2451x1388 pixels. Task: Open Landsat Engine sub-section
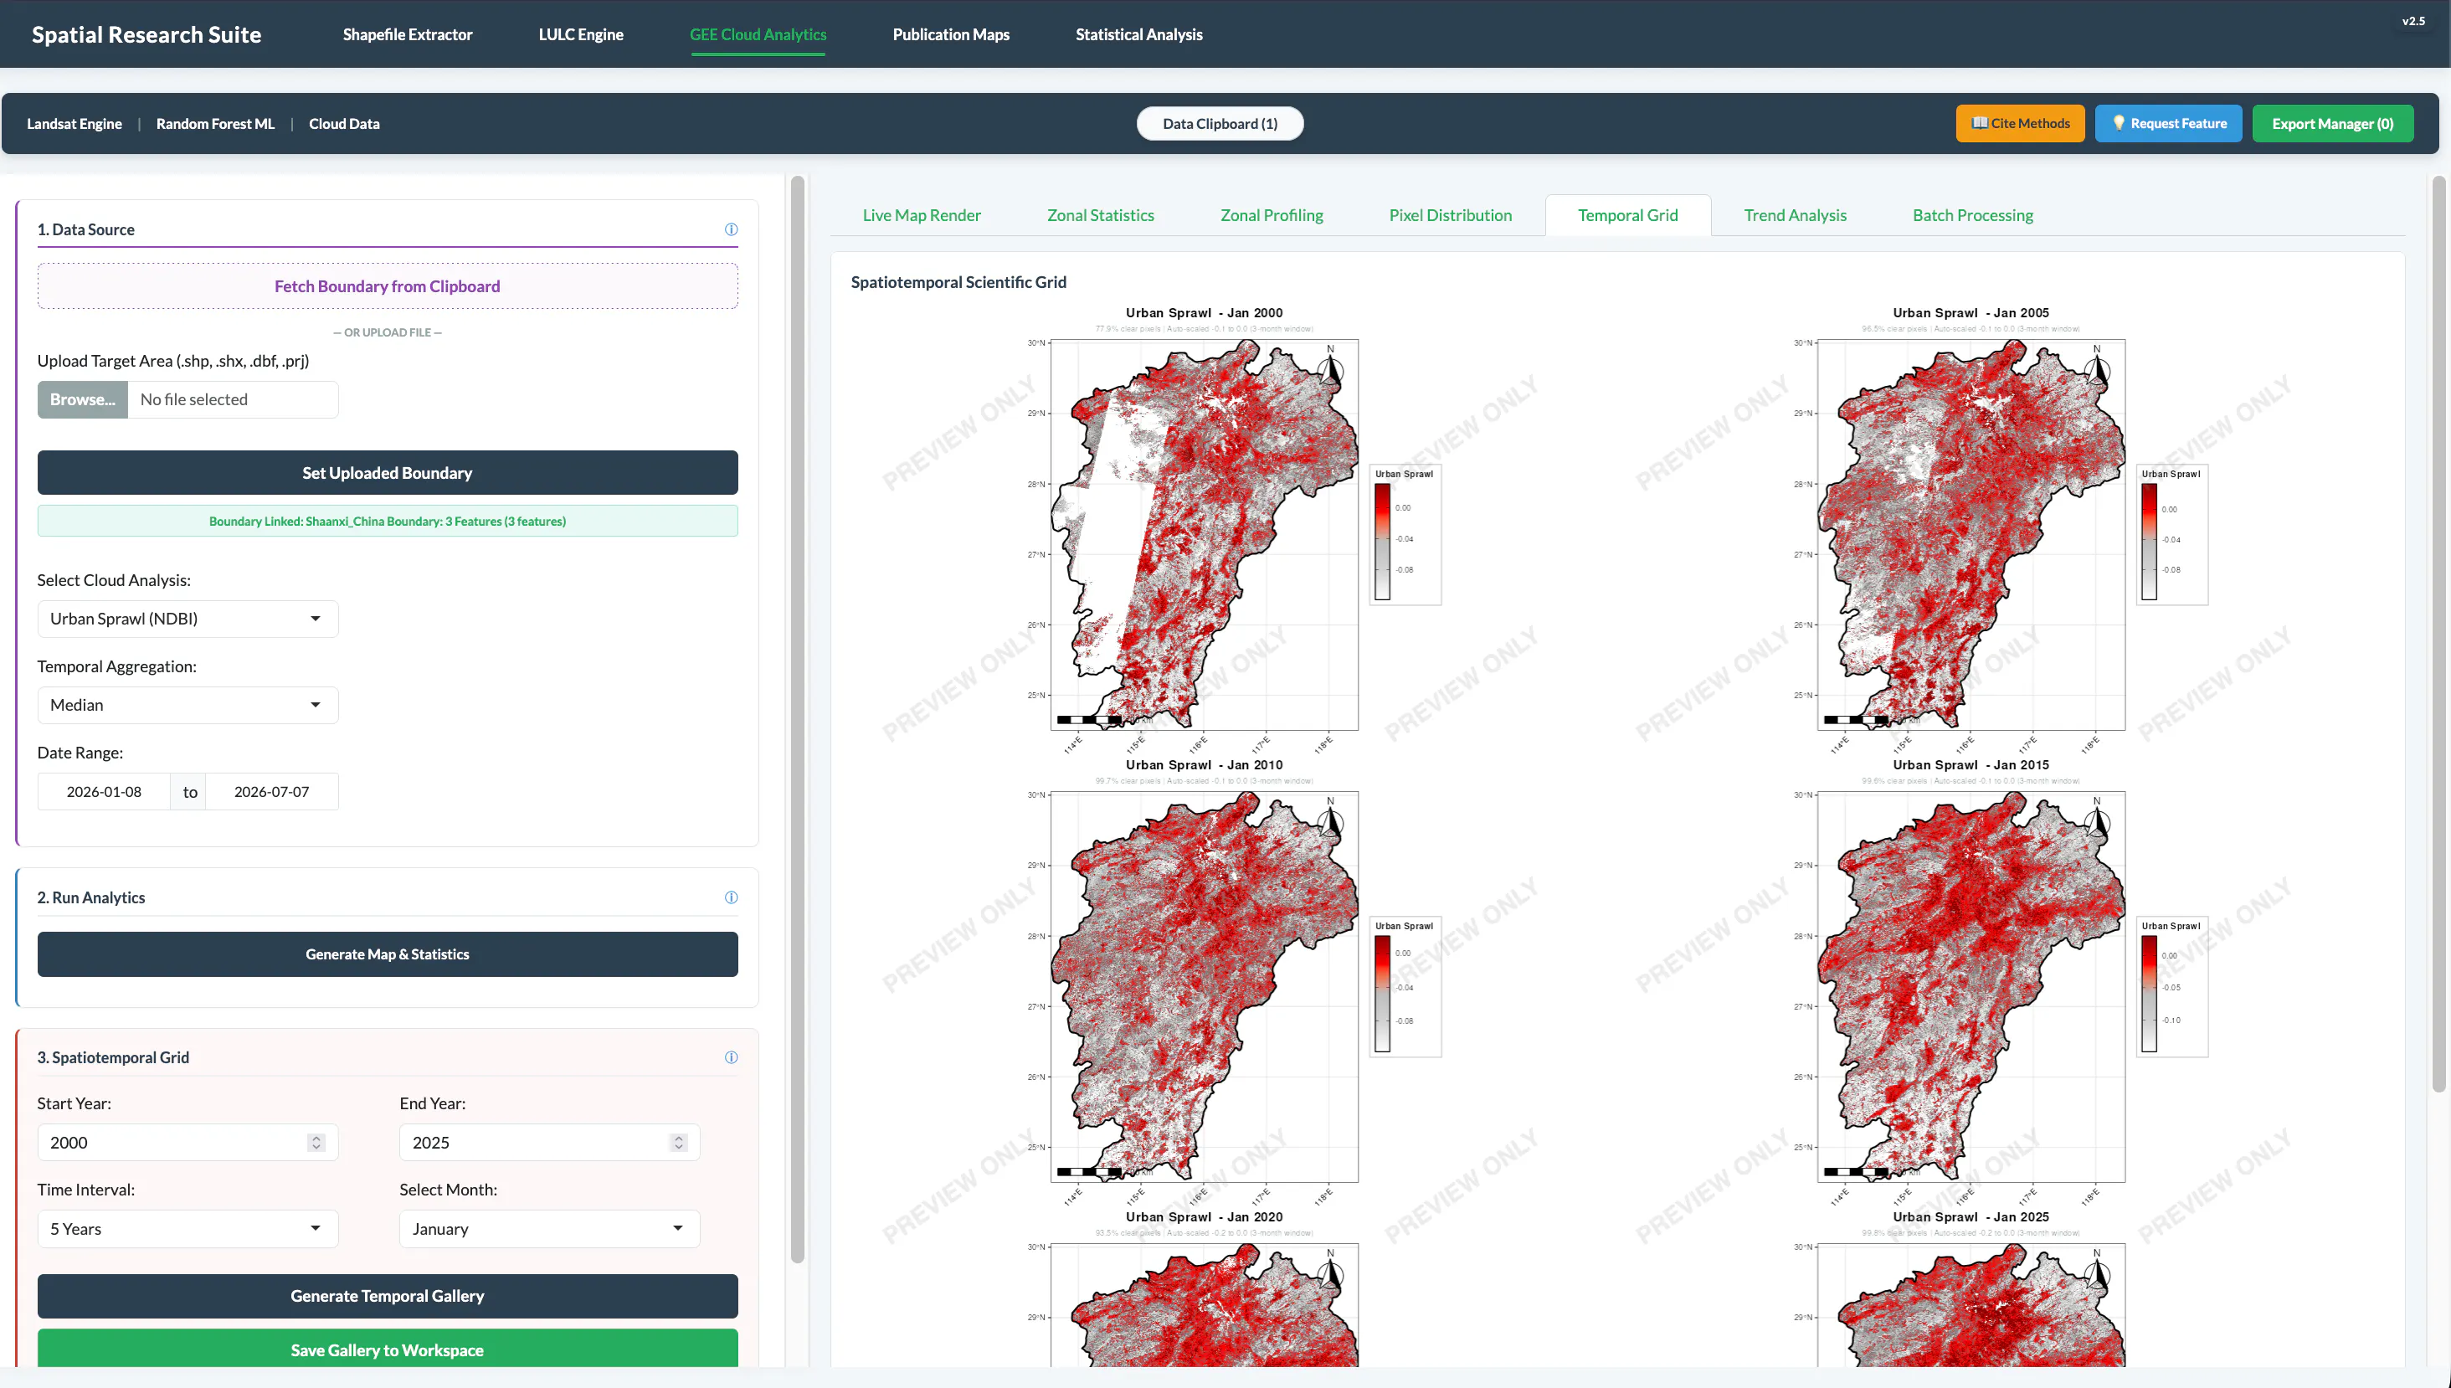tap(75, 123)
